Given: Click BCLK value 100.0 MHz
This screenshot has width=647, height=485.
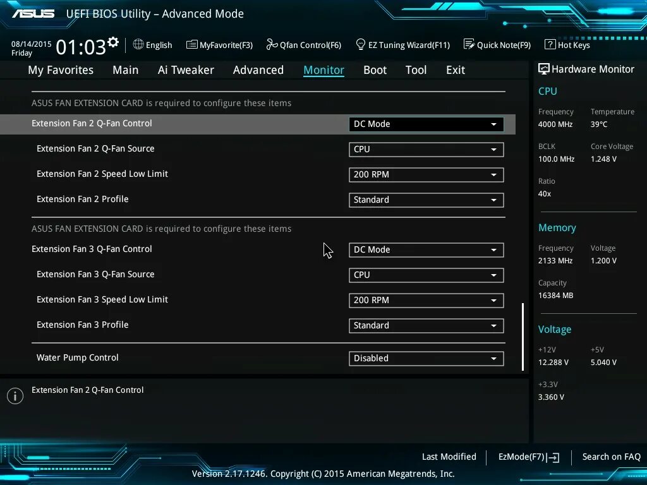Looking at the screenshot, I should pyautogui.click(x=556, y=159).
